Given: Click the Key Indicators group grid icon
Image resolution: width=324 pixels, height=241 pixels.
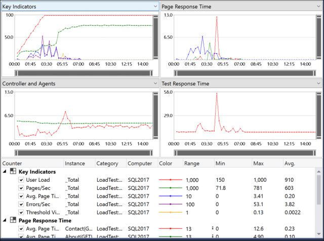Looking at the screenshot, I should point(13,172).
